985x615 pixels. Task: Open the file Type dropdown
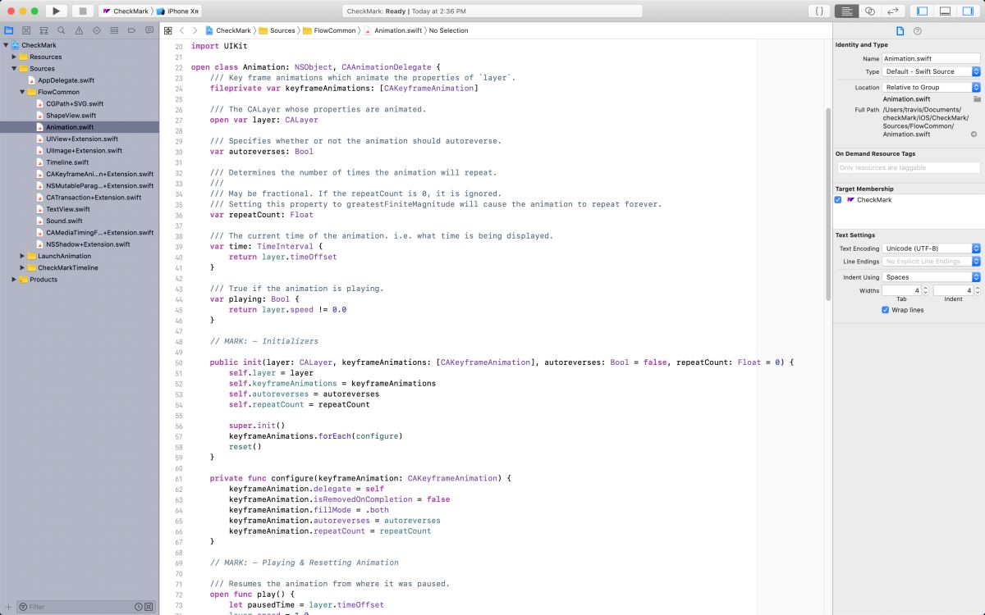point(931,71)
